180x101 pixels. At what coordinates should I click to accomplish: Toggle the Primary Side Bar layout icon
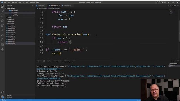[157, 2]
